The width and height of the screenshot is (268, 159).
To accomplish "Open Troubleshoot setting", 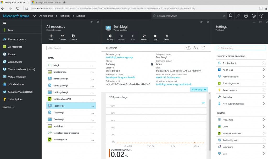I will (241, 63).
